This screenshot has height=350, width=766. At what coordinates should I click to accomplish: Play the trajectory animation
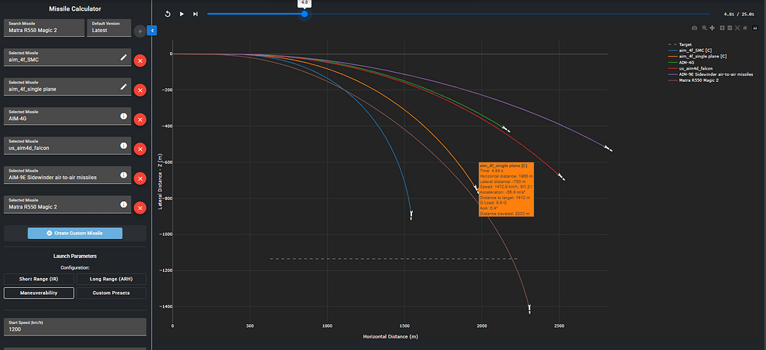click(182, 14)
